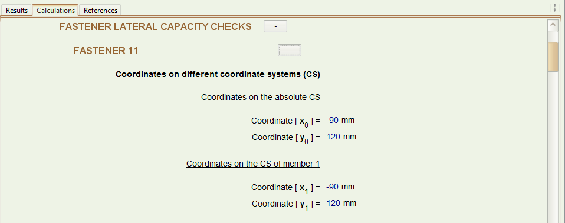Switch to the Results tab

(x=17, y=11)
